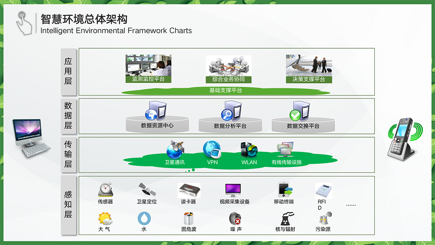Open the 综合业务协同 meeting thumbnail
Image resolution: width=435 pixels, height=245 pixels.
tap(228, 69)
